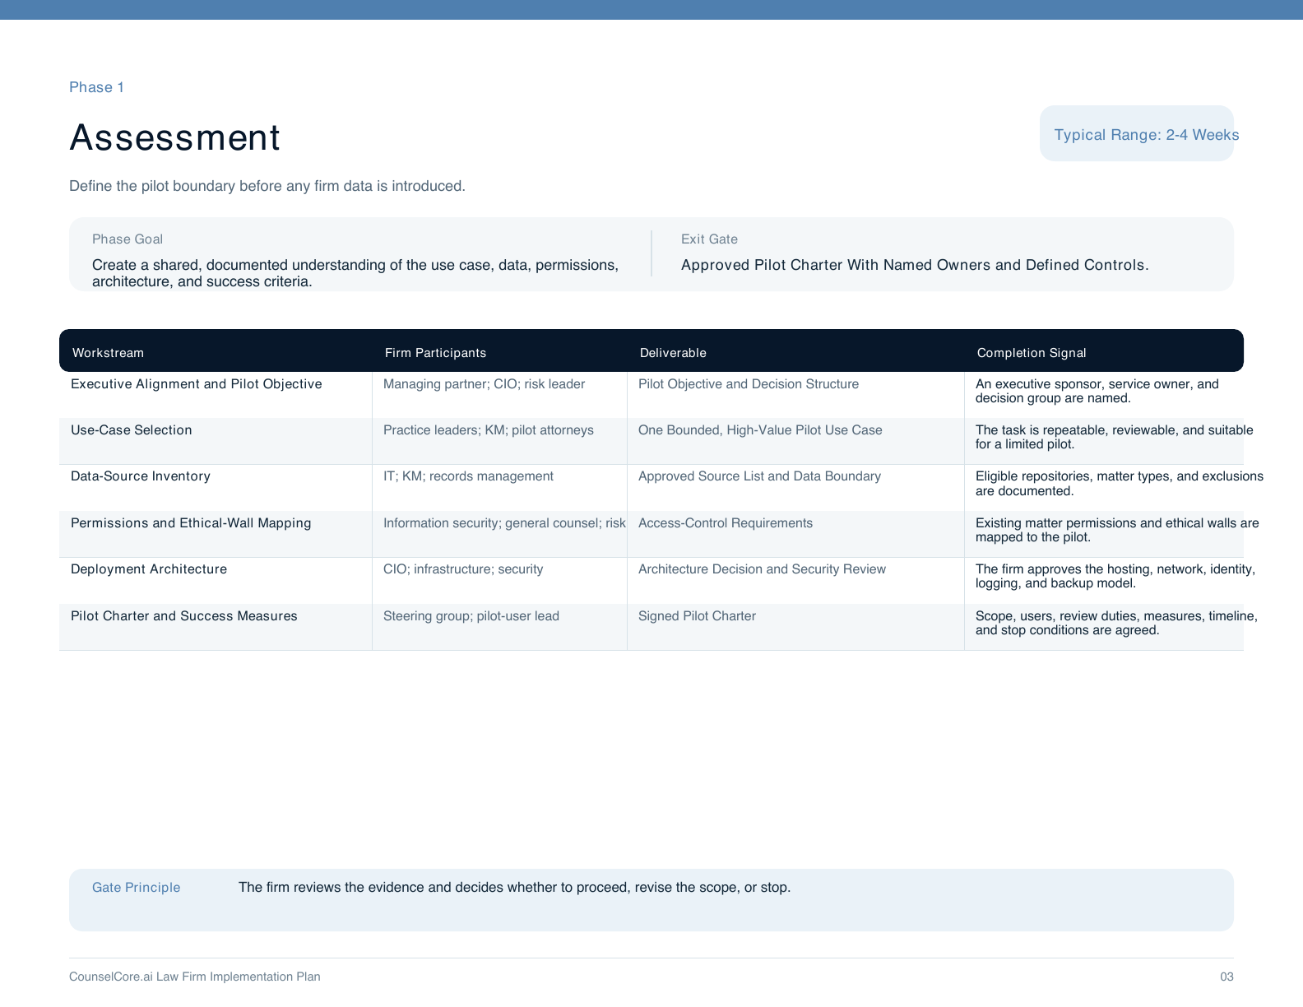This screenshot has width=1303, height=1007.
Task: Click the page number '03'
Action: [x=1226, y=977]
